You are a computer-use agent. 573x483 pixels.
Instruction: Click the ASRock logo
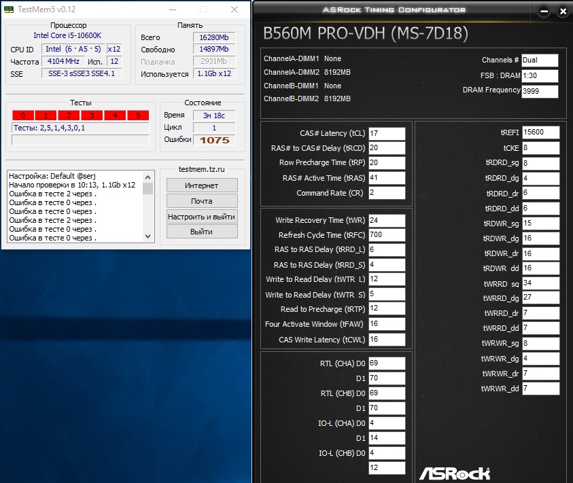[x=455, y=473]
